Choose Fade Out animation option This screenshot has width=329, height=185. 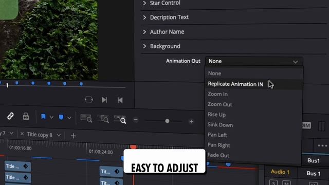coord(218,155)
